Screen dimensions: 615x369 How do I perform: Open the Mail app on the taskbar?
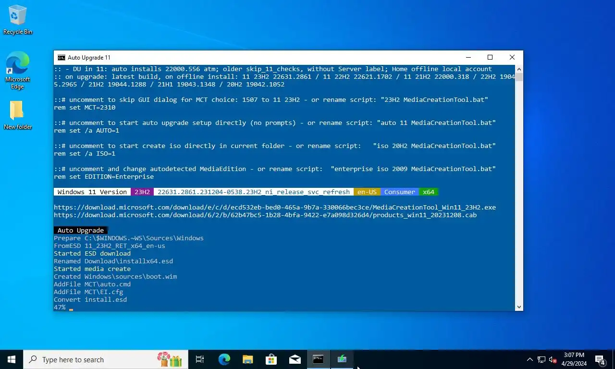[x=295, y=359]
